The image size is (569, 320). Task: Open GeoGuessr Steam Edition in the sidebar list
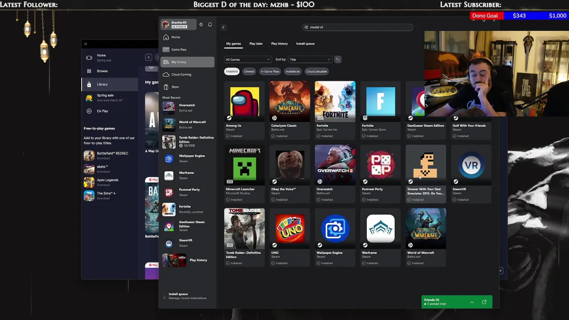pos(188,226)
